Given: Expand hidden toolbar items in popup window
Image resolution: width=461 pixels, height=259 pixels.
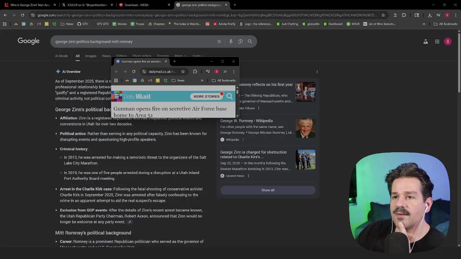Looking at the screenshot, I should pos(225,72).
